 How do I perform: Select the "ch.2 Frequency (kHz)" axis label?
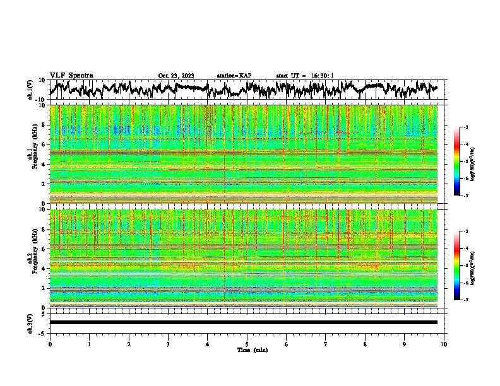click(x=33, y=251)
